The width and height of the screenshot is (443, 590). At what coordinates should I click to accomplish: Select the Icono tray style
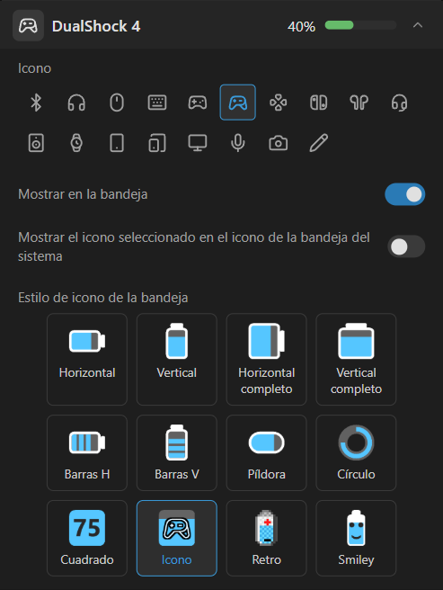177,538
